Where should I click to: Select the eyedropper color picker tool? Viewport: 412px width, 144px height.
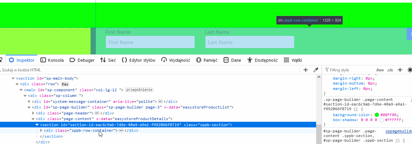pos(316,70)
